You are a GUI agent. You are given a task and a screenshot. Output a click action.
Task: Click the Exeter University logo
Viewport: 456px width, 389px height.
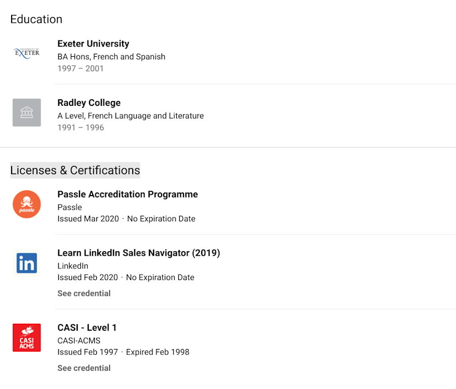point(26,52)
